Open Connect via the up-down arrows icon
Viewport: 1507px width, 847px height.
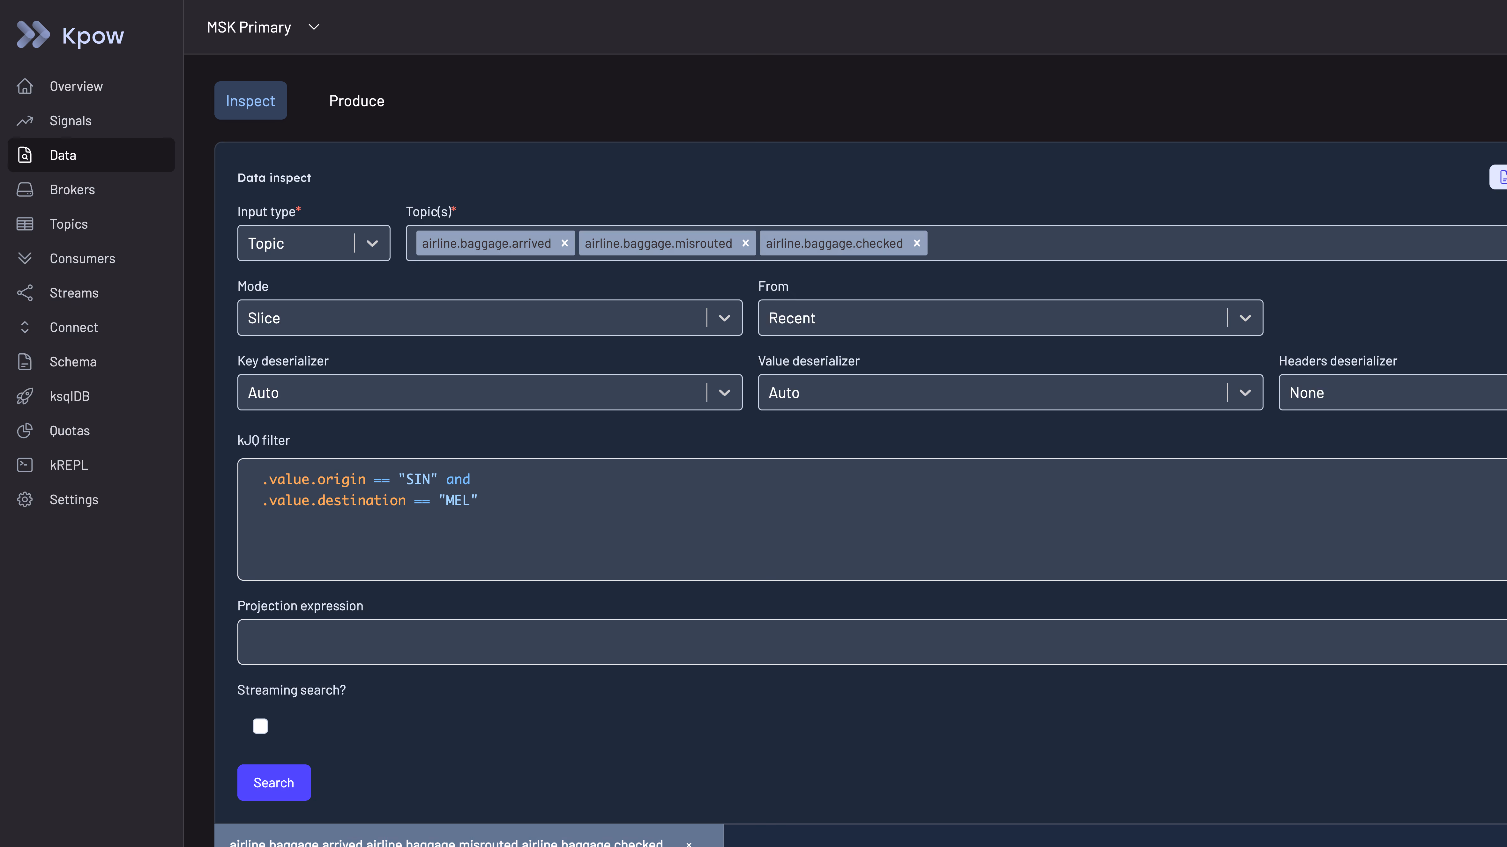tap(25, 327)
